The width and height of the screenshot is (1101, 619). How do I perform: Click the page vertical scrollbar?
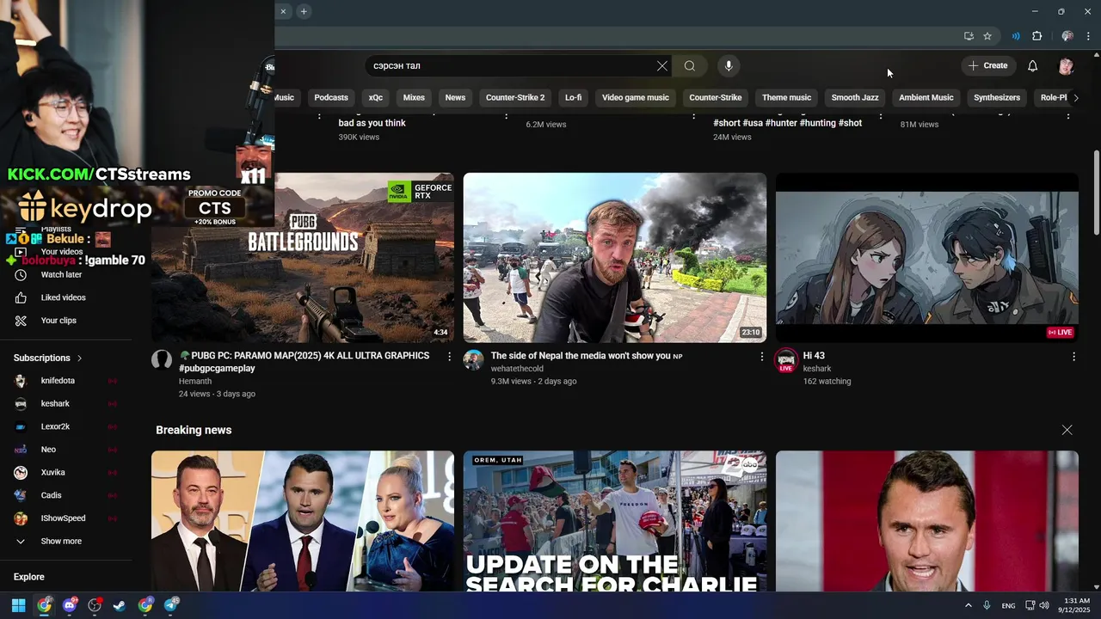click(1096, 193)
